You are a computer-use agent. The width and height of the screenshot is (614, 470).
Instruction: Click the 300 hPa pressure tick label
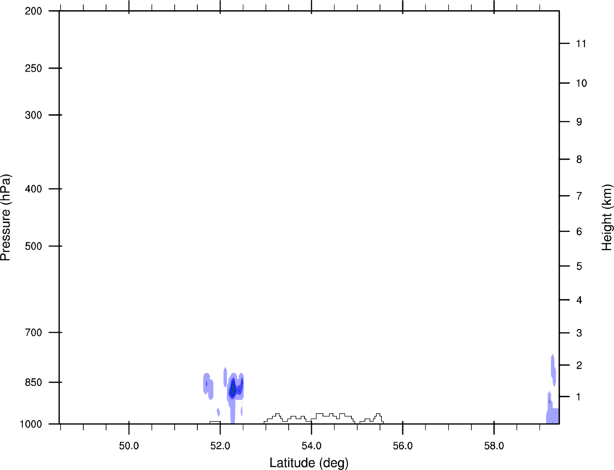(x=33, y=115)
